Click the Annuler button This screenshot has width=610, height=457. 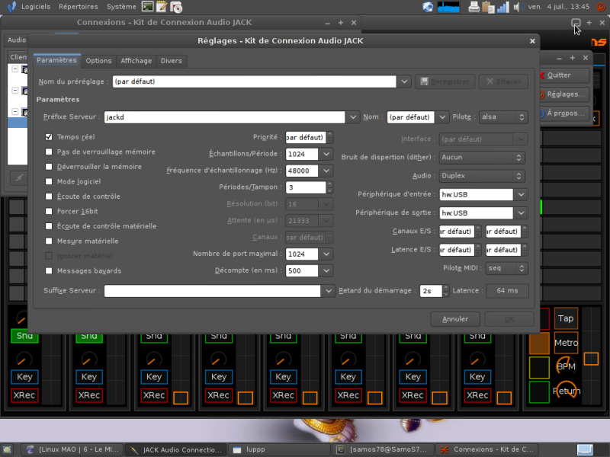(x=455, y=319)
